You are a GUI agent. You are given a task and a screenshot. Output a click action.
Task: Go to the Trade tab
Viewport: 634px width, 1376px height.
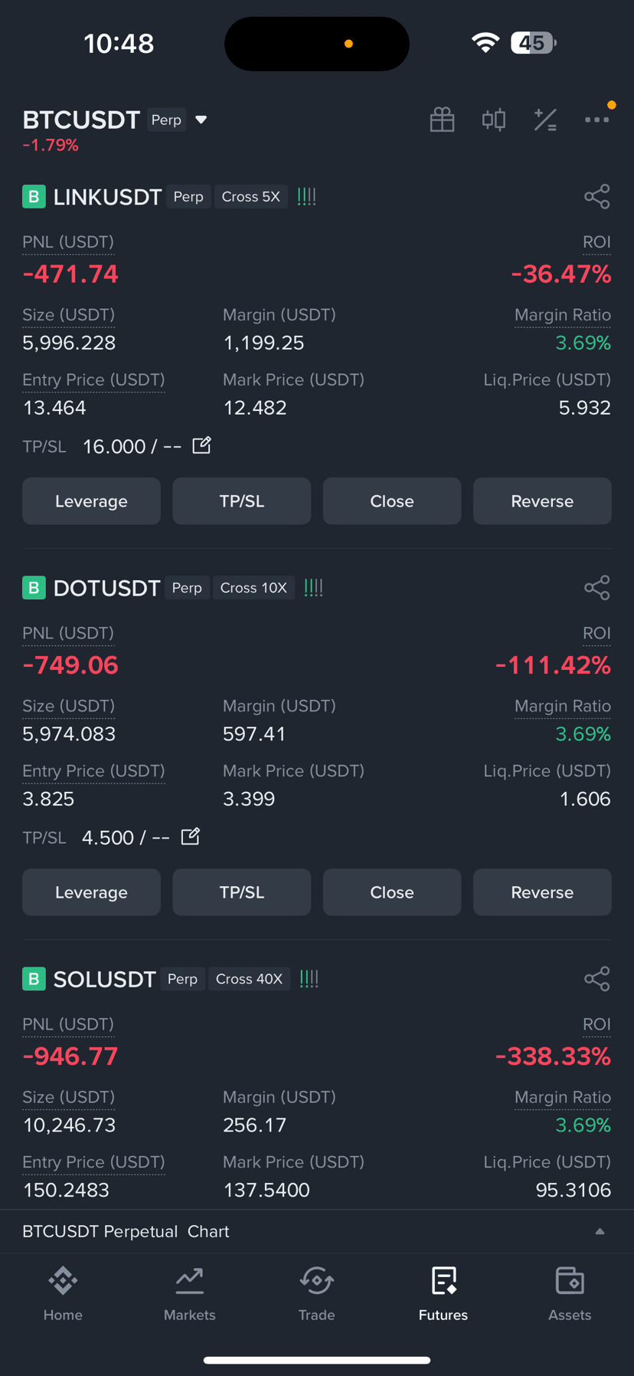[317, 1294]
